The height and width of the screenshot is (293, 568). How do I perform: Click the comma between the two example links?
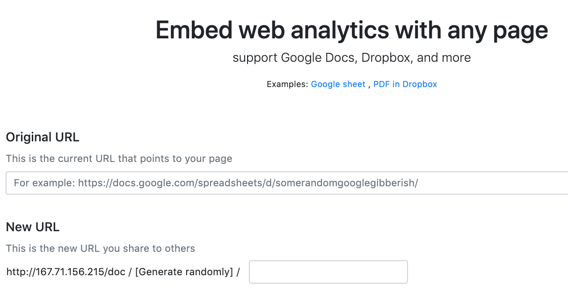click(x=369, y=85)
